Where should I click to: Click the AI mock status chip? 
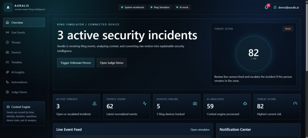[x=182, y=7]
